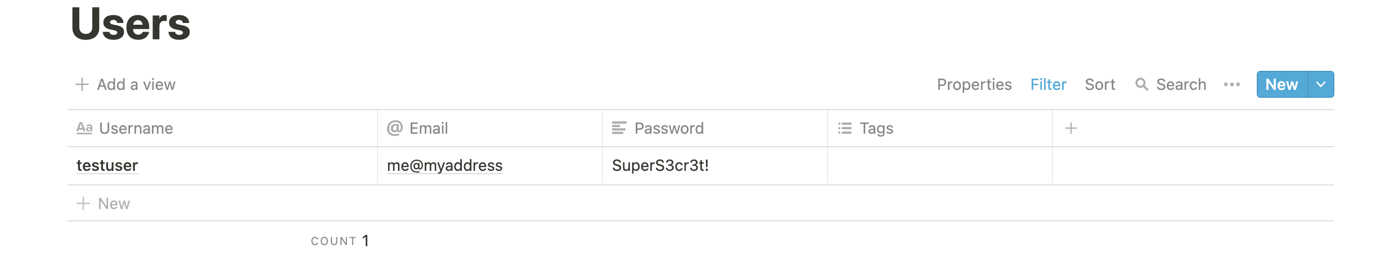Select the SuperS3cr3t! password cell
This screenshot has height=272, width=1385.
715,165
